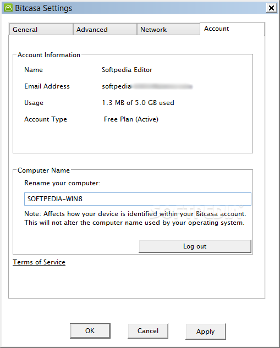Close the Bitcasa Settings window

click(271, 8)
